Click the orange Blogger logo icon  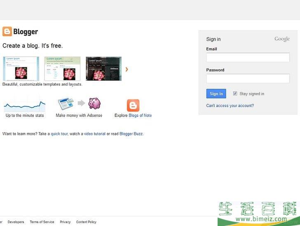tap(7, 31)
